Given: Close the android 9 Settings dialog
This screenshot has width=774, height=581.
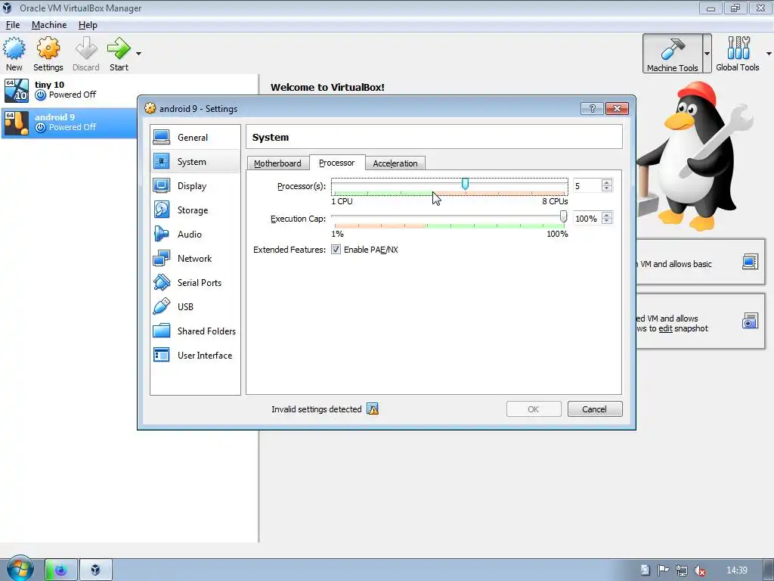Looking at the screenshot, I should pyautogui.click(x=617, y=108).
